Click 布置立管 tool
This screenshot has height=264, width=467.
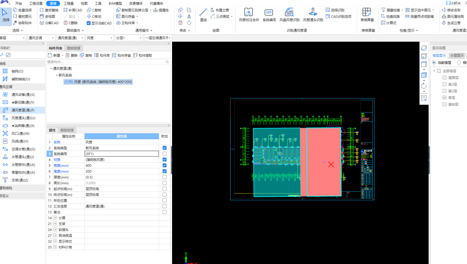pos(220,10)
